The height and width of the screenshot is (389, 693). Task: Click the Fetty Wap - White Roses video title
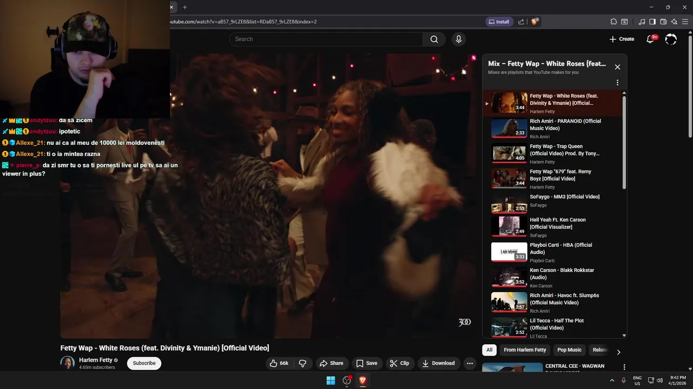point(165,348)
